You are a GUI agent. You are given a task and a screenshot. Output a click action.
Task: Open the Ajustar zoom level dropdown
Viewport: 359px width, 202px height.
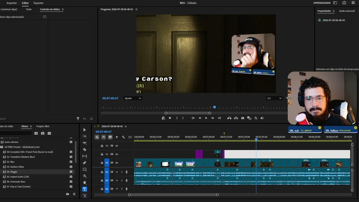(133, 98)
